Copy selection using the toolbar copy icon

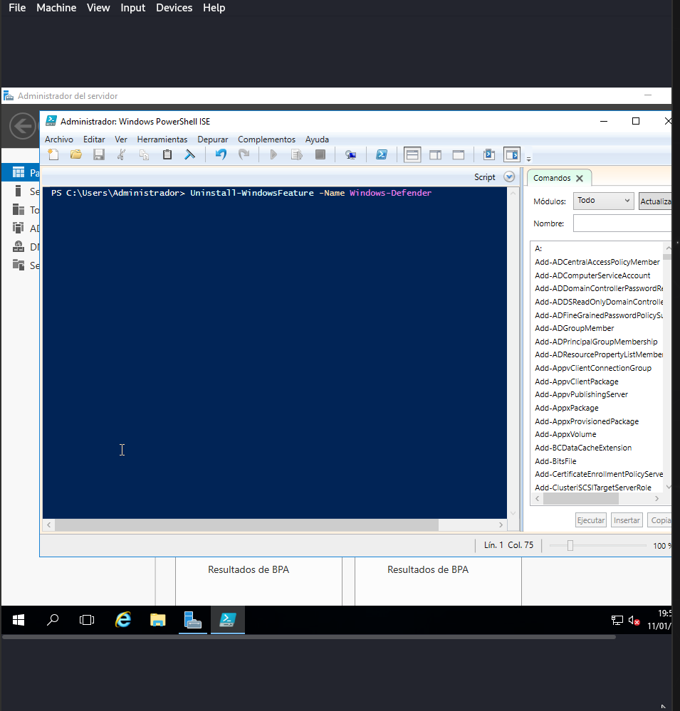(145, 155)
